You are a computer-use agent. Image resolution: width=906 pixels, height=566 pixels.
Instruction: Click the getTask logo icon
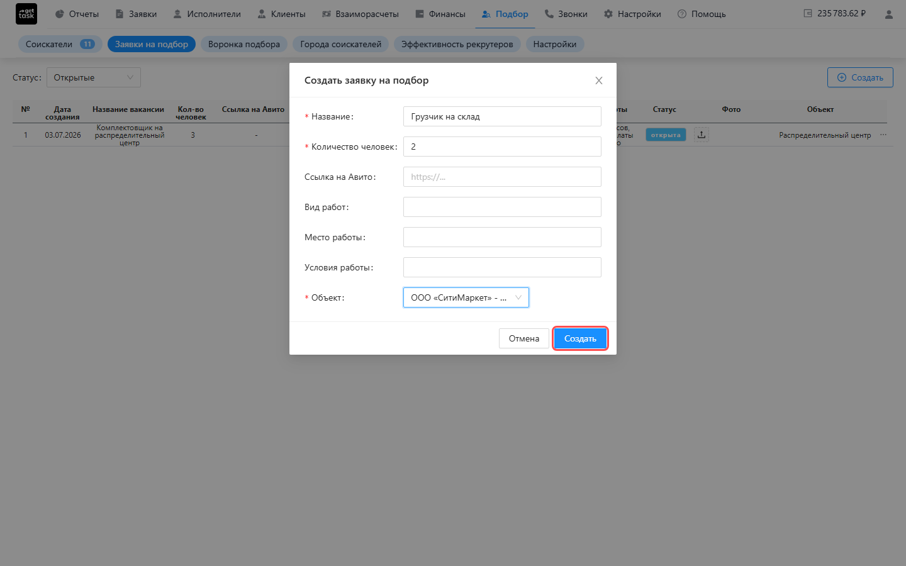pos(26,14)
